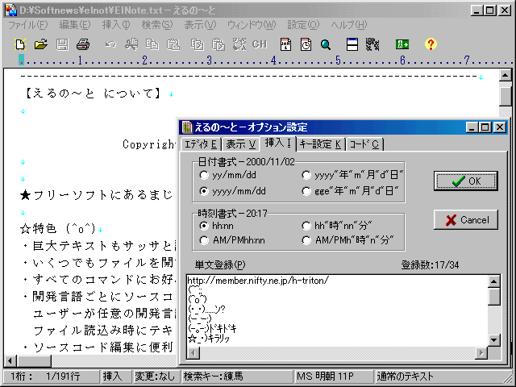This screenshot has width=516, height=387.
Task: Open help via question mark icon
Action: click(x=431, y=44)
